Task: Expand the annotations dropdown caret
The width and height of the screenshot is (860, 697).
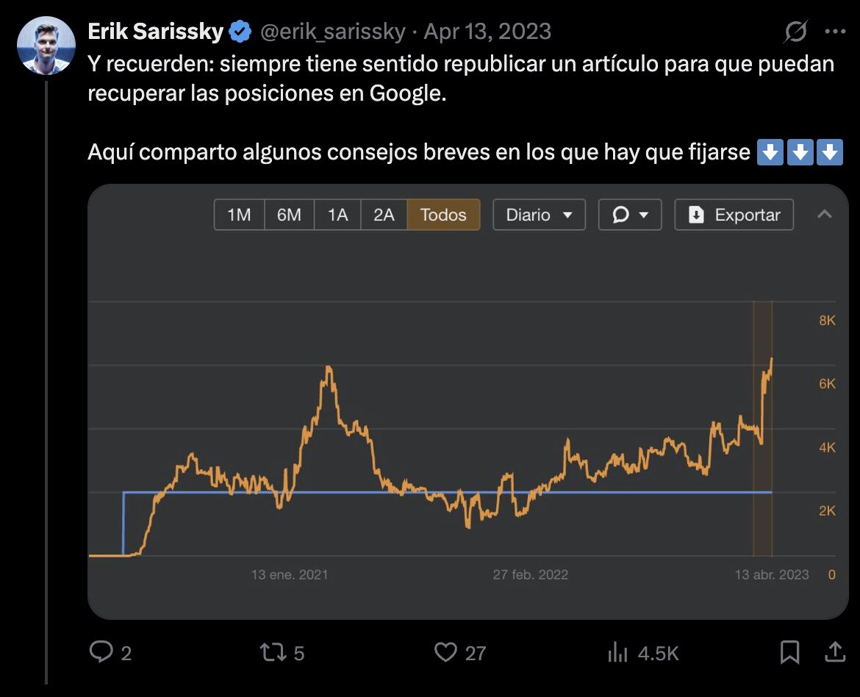Action: (x=642, y=215)
